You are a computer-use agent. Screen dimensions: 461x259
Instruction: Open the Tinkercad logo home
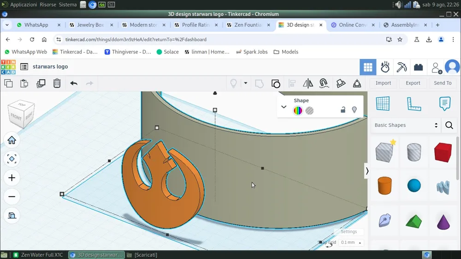[8, 67]
